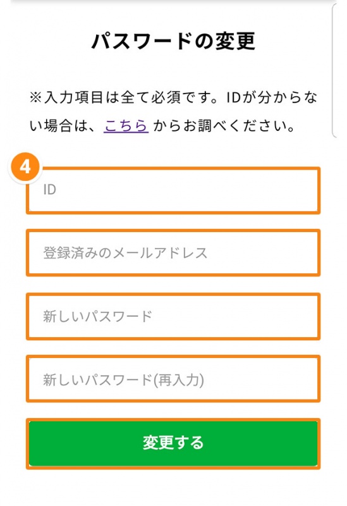347x506 pixels.
Task: Click the green 変更する button
Action: click(173, 443)
